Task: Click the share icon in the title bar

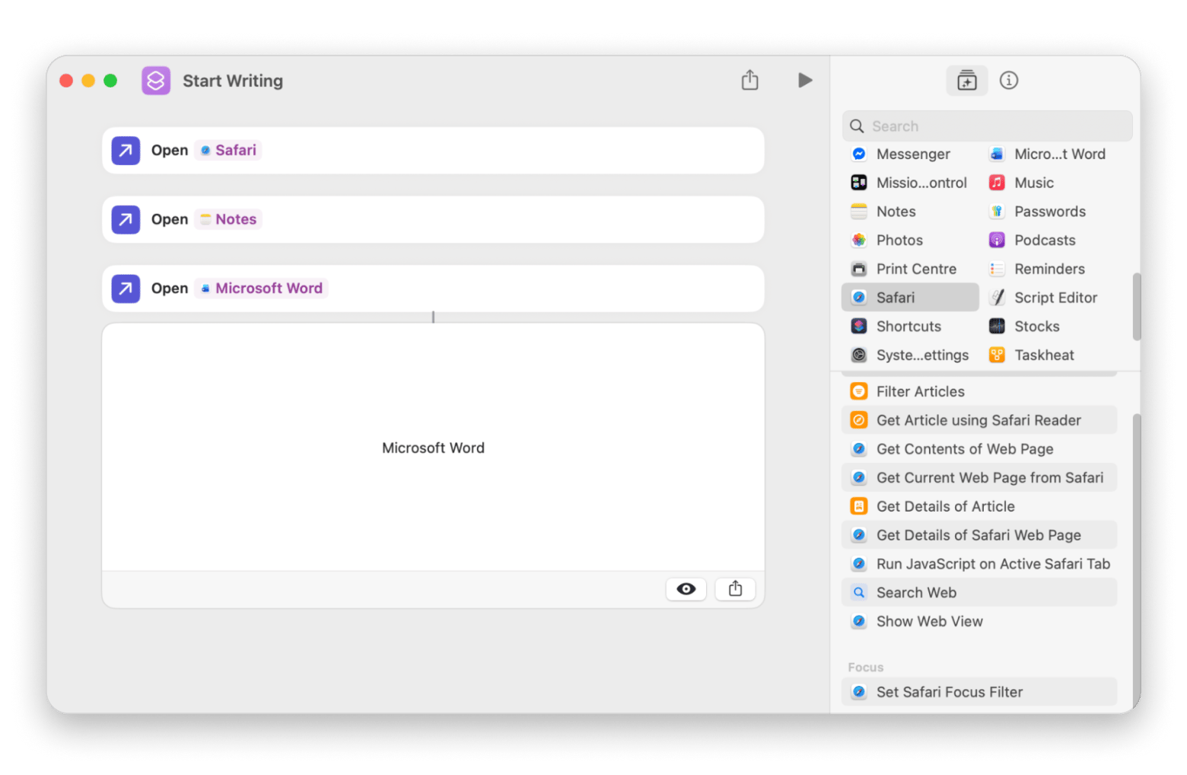Action: click(749, 80)
